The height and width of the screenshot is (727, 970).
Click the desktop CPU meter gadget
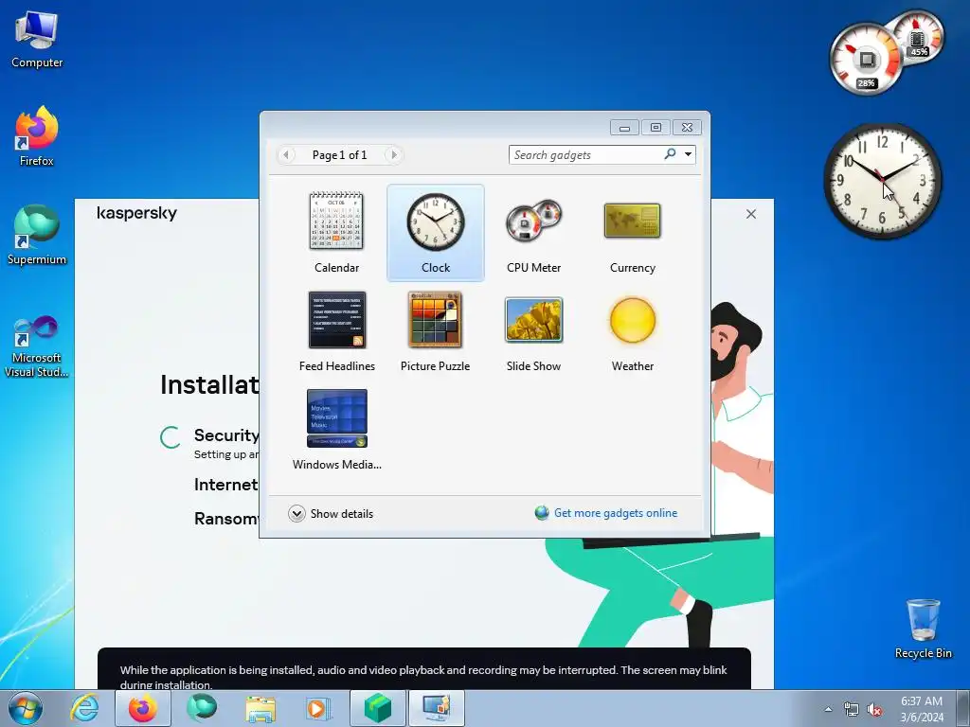[x=885, y=53]
